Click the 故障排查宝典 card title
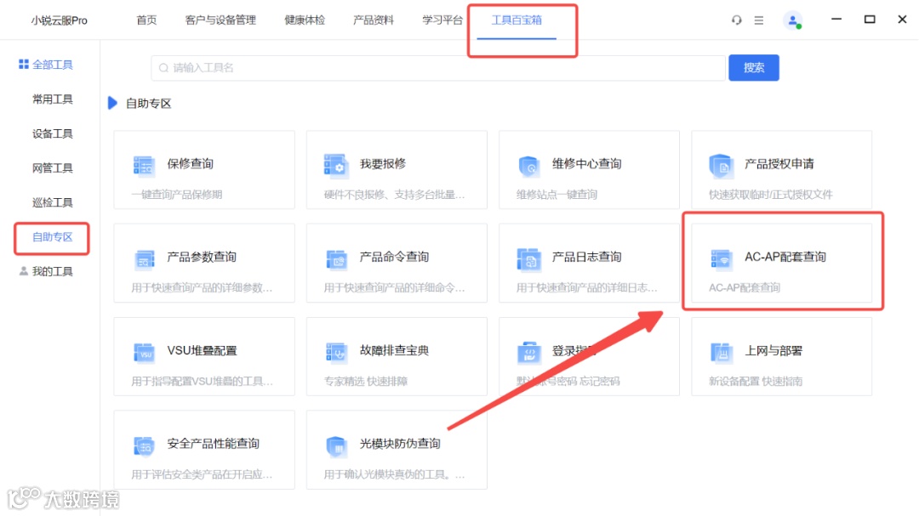The width and height of the screenshot is (919, 516). [x=394, y=350]
